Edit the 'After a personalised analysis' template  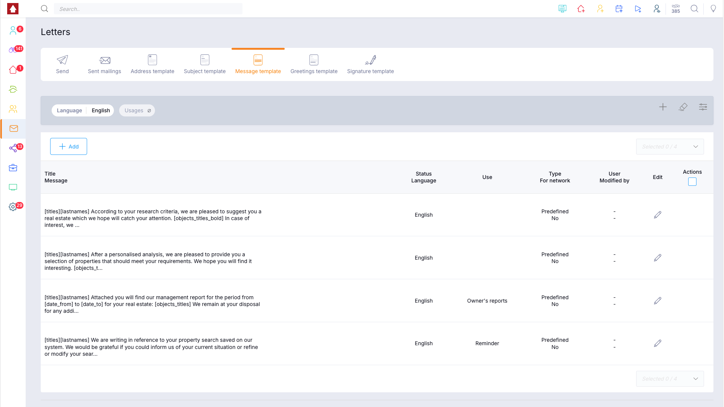[658, 258]
